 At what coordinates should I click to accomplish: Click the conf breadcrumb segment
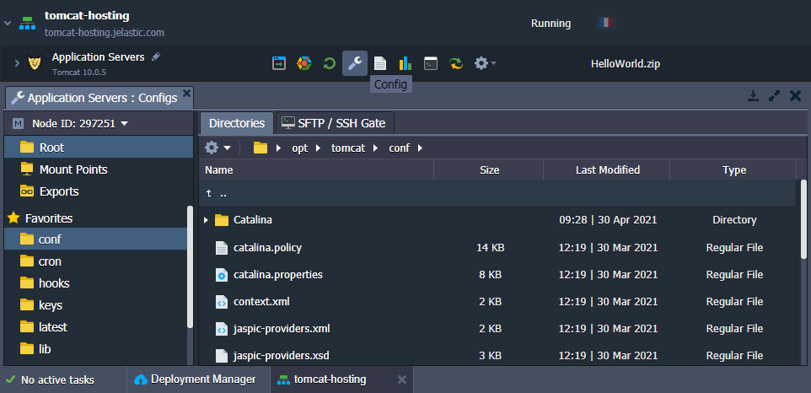[399, 148]
